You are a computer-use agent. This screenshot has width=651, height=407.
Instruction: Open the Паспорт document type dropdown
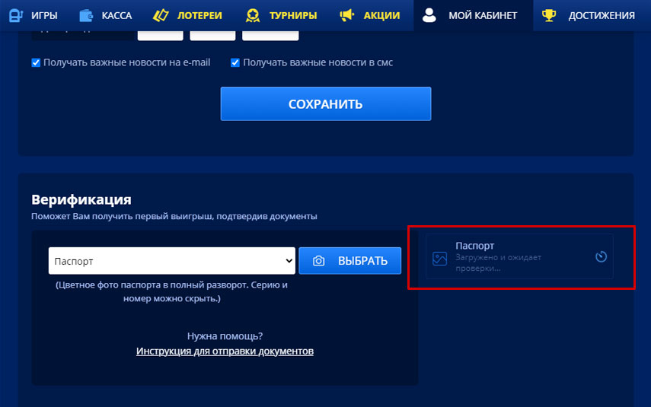click(x=171, y=261)
